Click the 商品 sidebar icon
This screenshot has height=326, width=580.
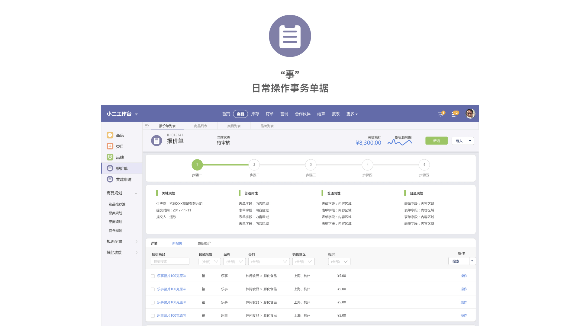click(x=110, y=135)
